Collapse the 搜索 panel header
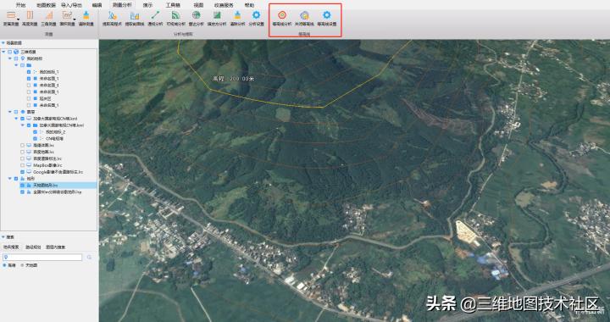The image size is (610, 322). [3, 236]
